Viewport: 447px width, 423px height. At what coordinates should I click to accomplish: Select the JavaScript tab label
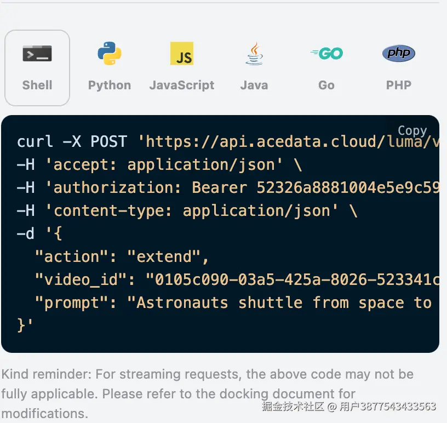[182, 85]
